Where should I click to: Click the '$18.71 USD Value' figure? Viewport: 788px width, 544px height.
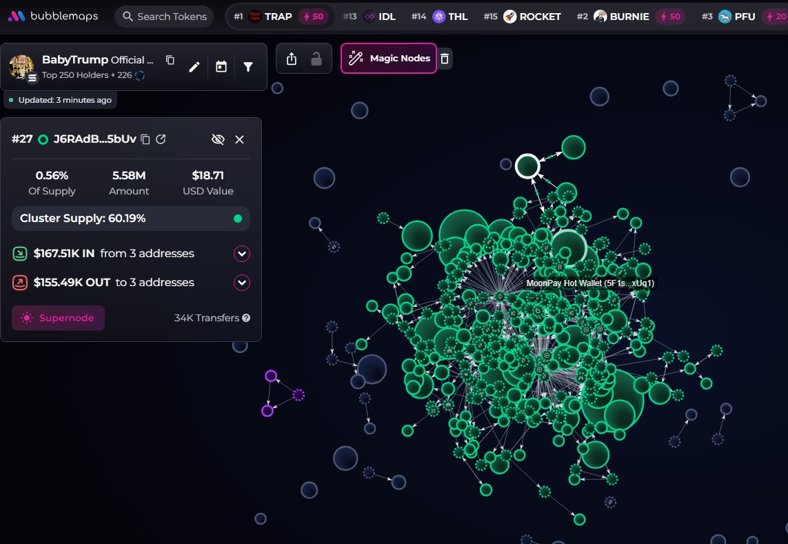pos(208,183)
